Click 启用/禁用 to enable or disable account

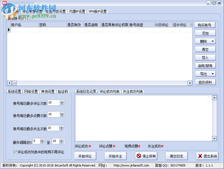[x=205, y=66]
